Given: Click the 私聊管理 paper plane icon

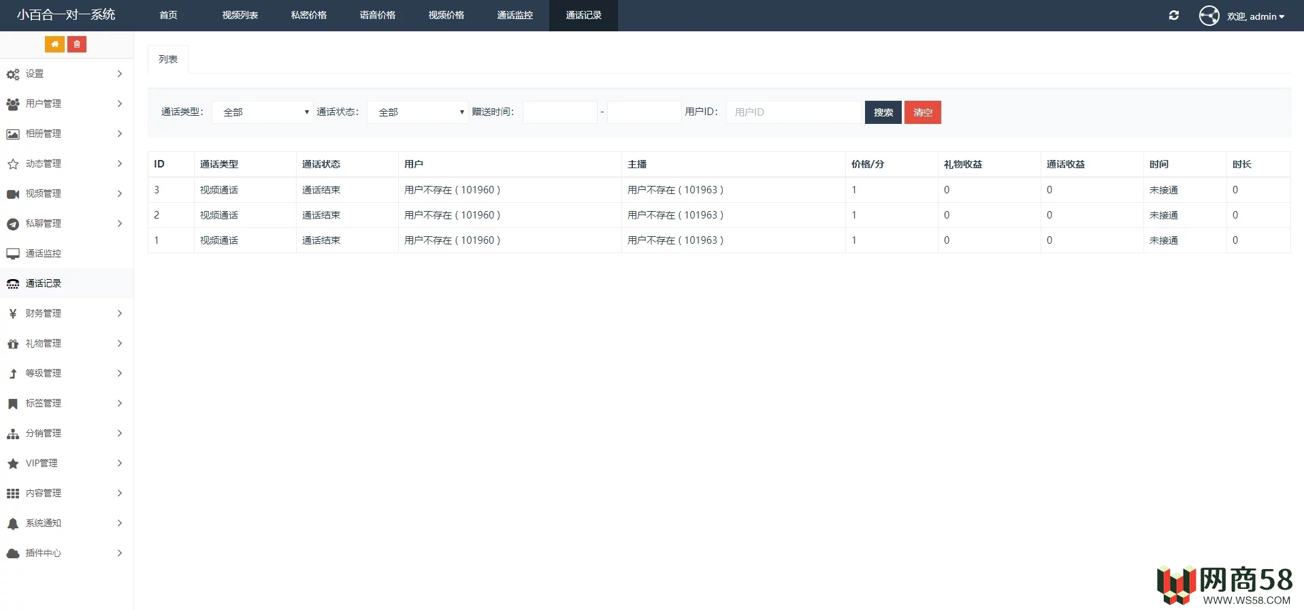Looking at the screenshot, I should pos(13,224).
